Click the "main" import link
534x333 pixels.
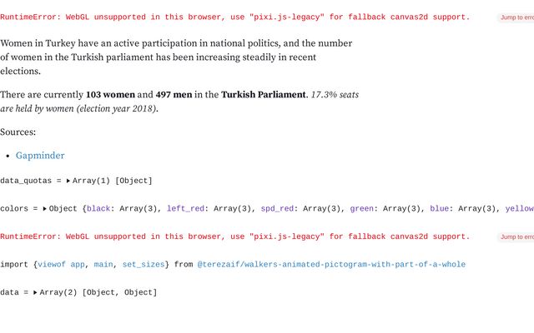coord(103,265)
